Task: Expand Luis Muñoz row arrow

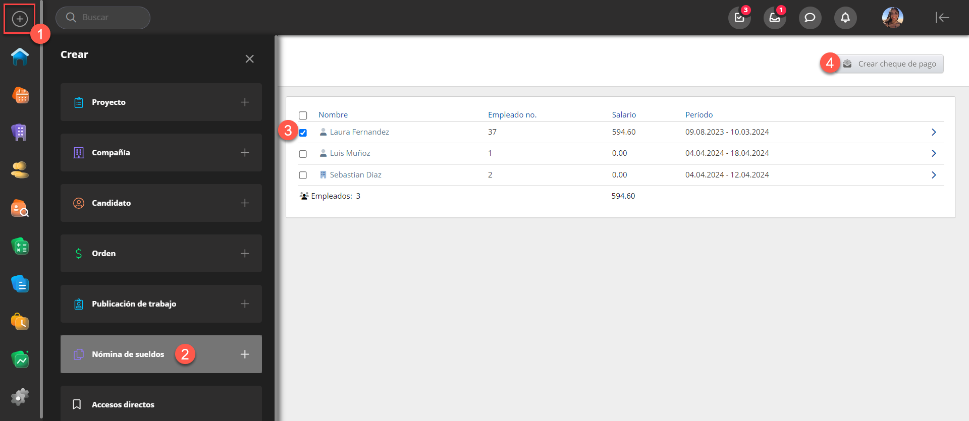Action: (933, 153)
